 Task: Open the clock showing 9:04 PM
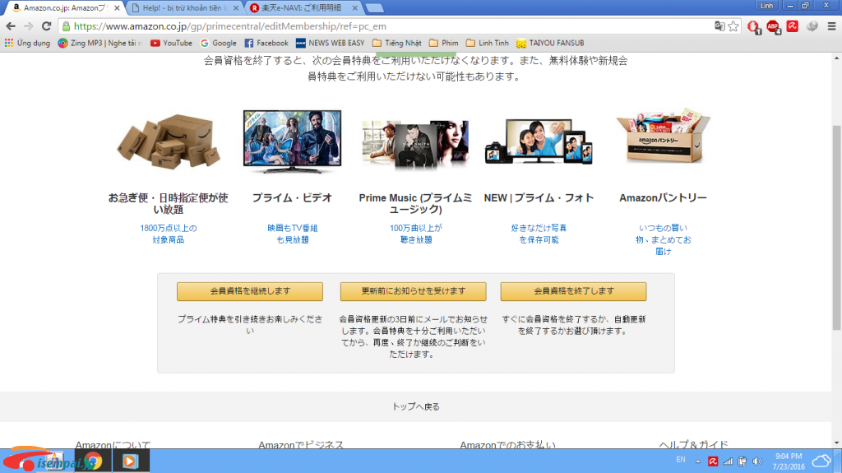(x=789, y=461)
